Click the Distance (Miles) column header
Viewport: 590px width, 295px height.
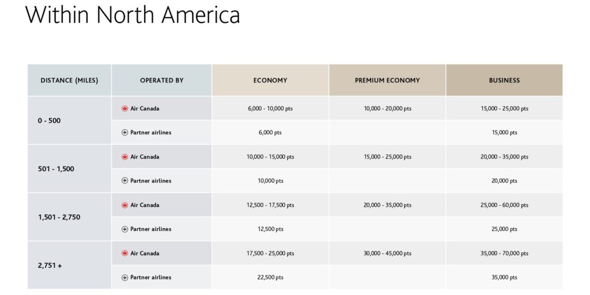click(x=69, y=81)
